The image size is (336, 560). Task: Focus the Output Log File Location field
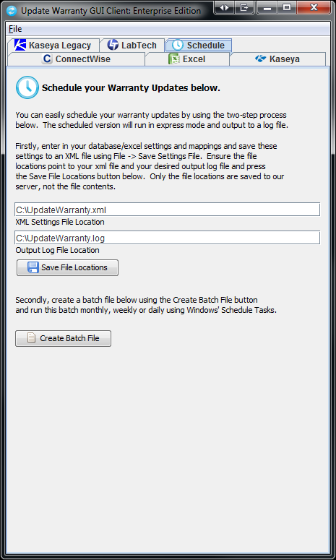point(167,238)
